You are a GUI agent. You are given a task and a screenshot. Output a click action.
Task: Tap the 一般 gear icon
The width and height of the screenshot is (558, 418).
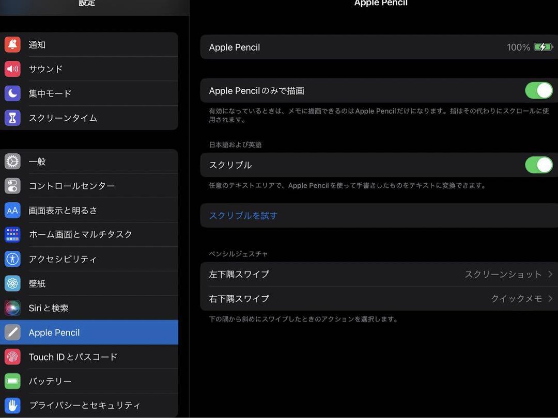pyautogui.click(x=12, y=162)
